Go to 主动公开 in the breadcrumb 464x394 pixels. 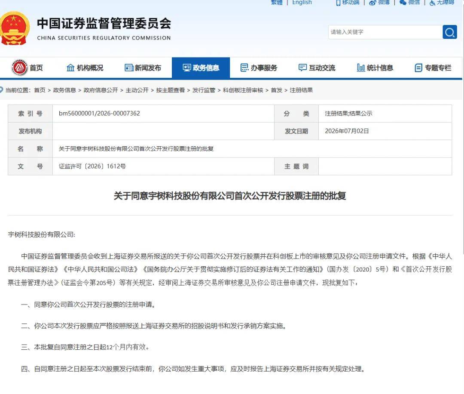137,90
